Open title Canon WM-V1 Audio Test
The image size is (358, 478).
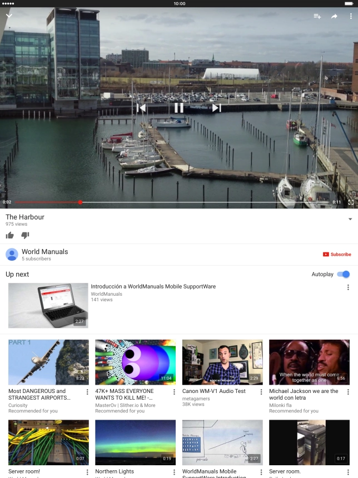(x=214, y=391)
